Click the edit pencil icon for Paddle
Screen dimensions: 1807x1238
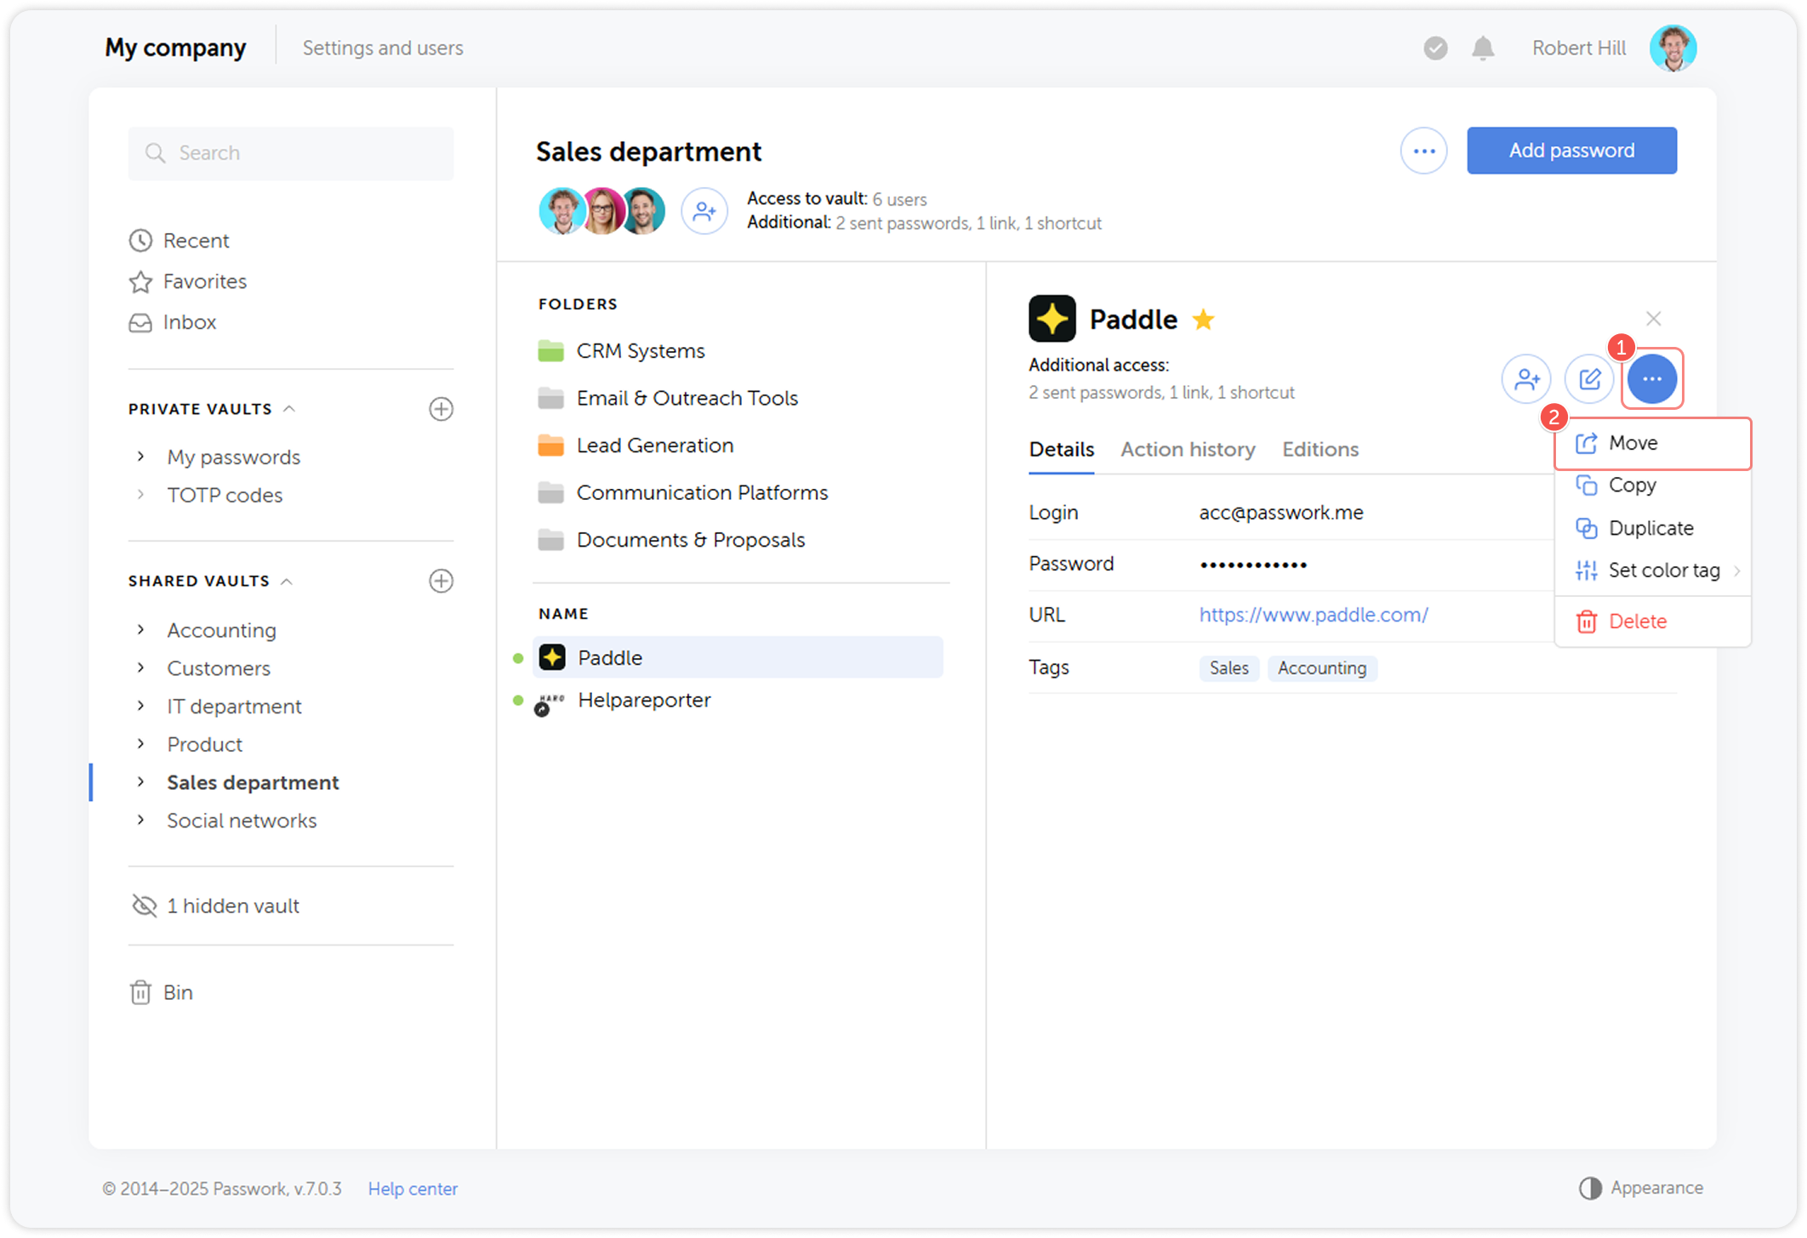click(1589, 378)
